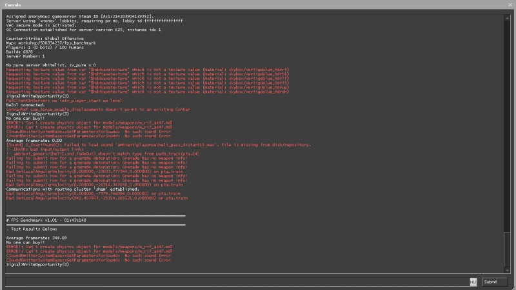516x290 pixels.
Task: Click the 'Server using <none> lobbies' line
Action: point(94,21)
